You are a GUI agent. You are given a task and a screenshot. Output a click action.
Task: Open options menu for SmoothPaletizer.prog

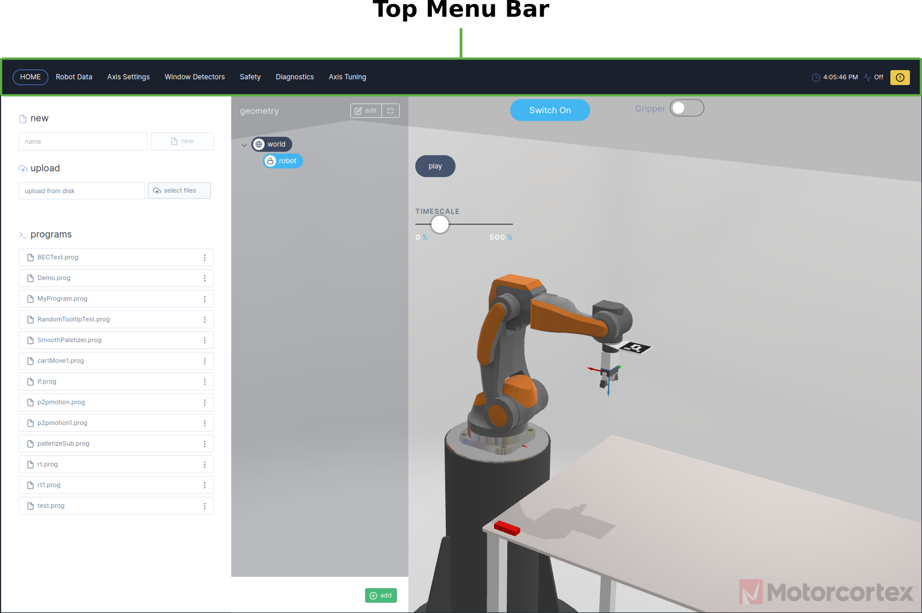click(205, 340)
